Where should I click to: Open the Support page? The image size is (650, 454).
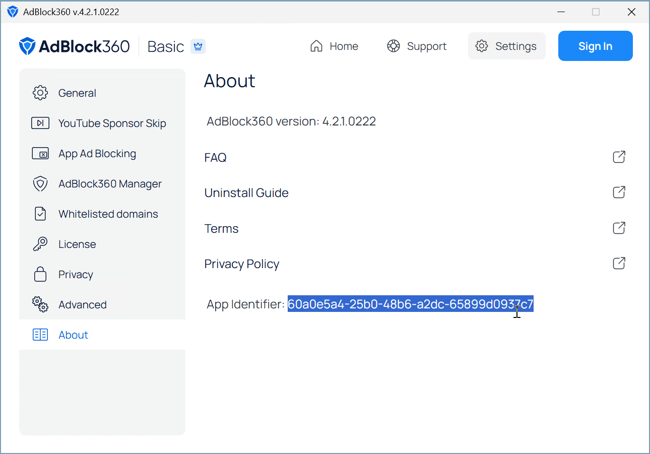[x=417, y=46]
